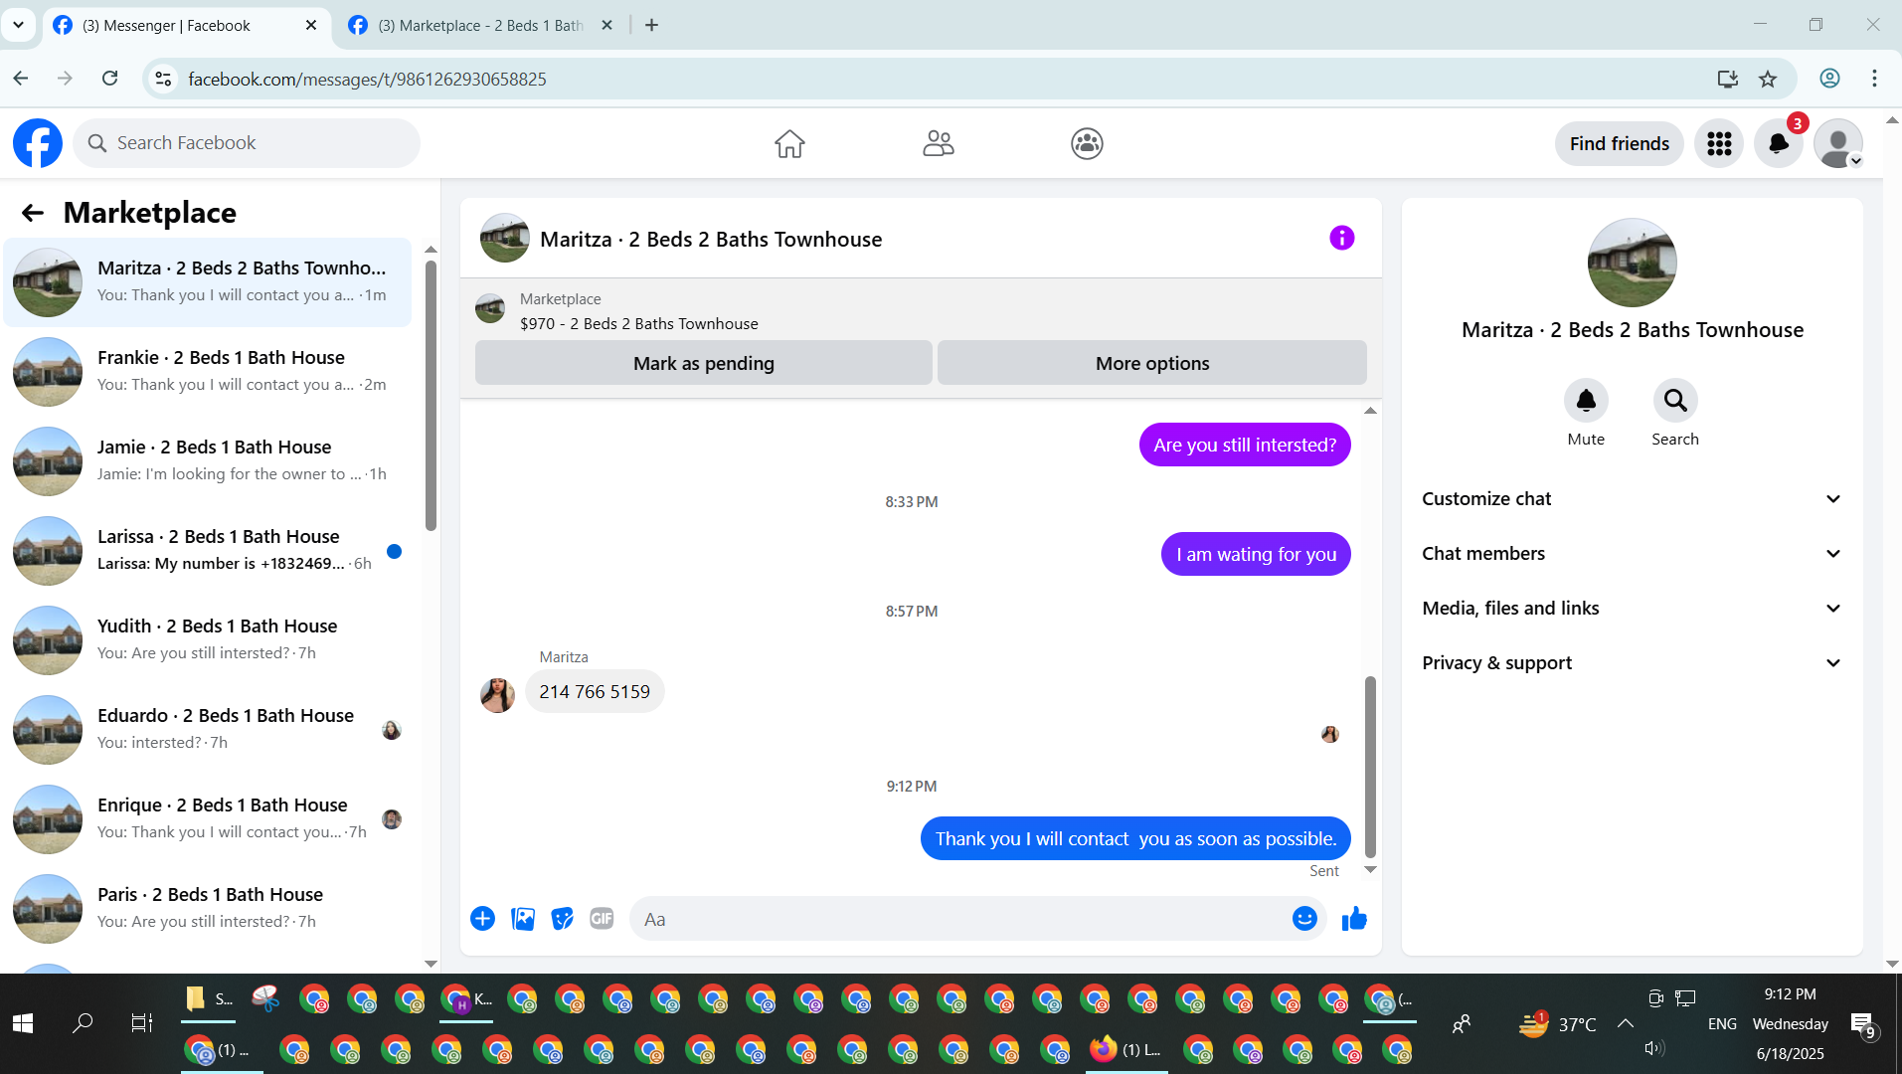Viewport: 1902px width, 1074px height.
Task: Reload the page with the refresh icon
Action: [x=109, y=79]
